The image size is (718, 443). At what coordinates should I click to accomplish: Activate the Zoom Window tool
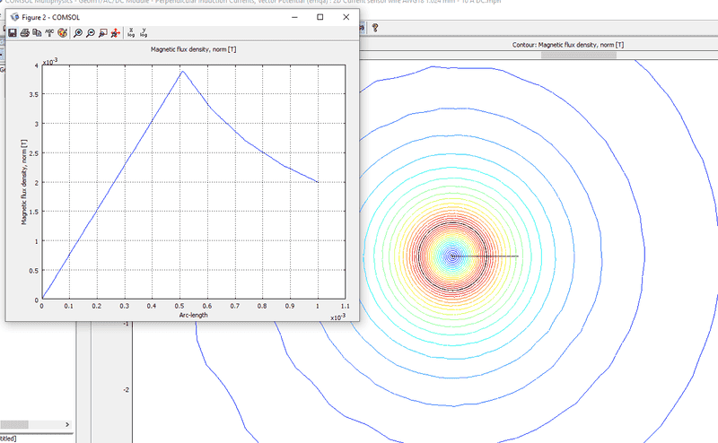tap(102, 32)
